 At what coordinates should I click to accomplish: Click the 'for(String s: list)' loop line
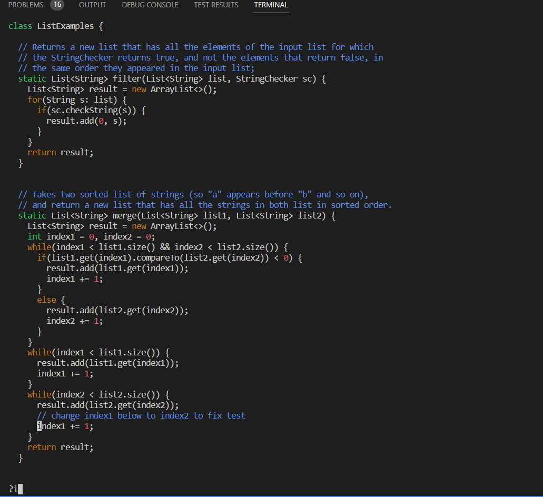77,100
